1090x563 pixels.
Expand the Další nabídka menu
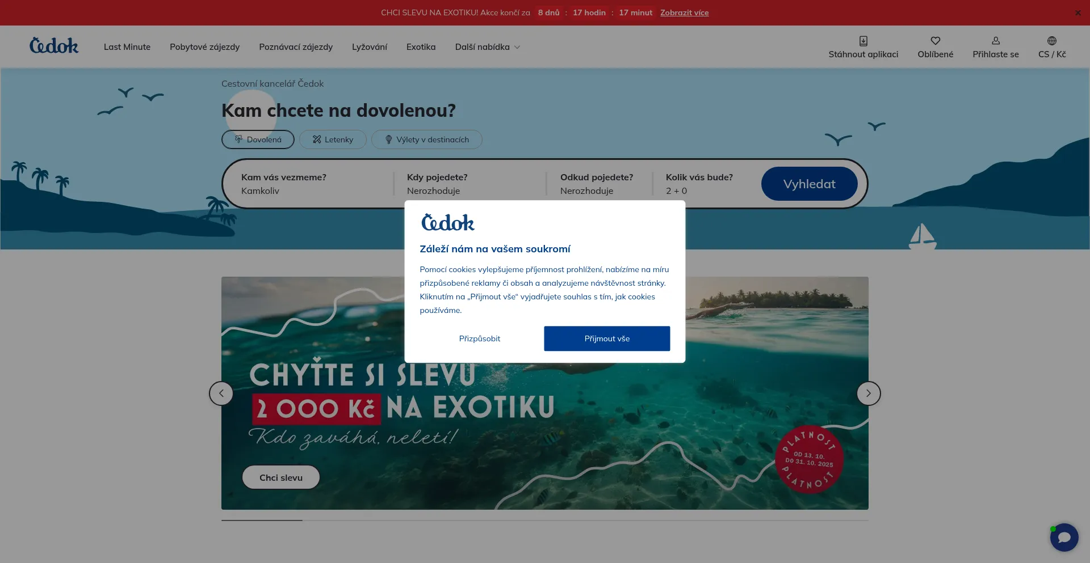(487, 47)
